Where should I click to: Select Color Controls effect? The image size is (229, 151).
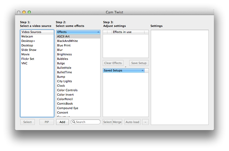coord(78,90)
